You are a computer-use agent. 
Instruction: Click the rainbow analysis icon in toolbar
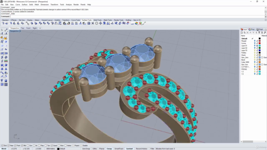(x=136, y=23)
